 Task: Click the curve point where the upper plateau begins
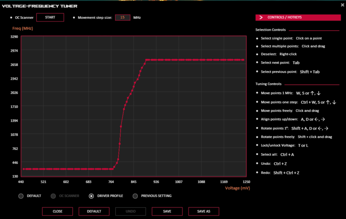[146, 60]
